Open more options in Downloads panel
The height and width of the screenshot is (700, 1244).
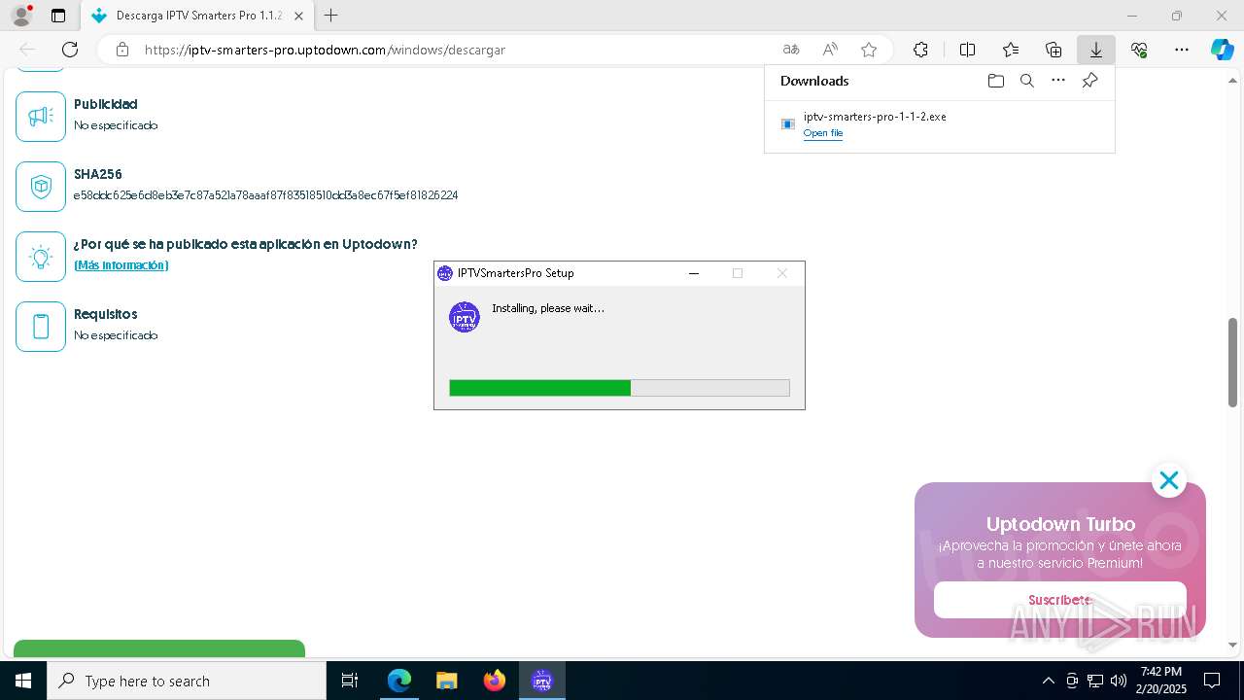point(1058,81)
